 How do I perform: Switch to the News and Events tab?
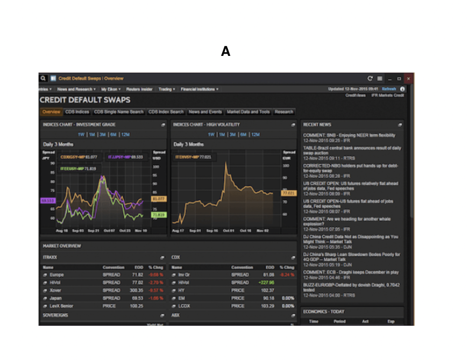205,112
